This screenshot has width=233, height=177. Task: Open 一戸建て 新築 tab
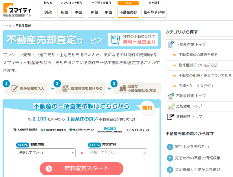tap(95, 12)
